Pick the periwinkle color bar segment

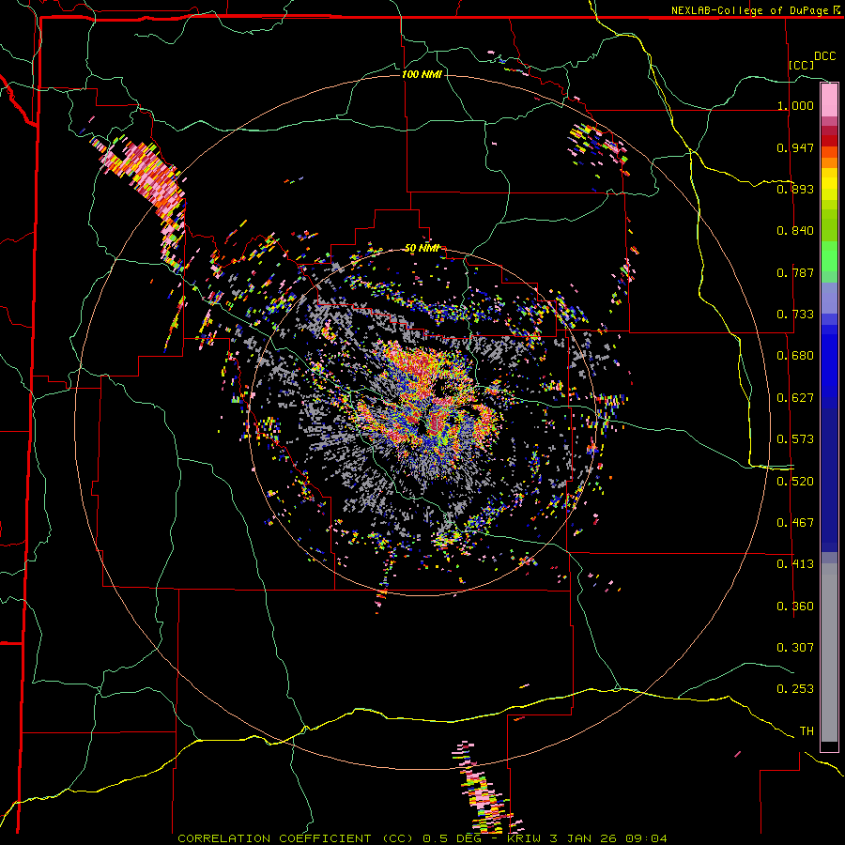pyautogui.click(x=829, y=298)
